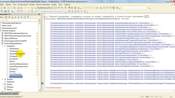The image size is (175, 98).
Task: Select the ГруппаФинансовогоУчета dimension
Action: click(x=19, y=66)
